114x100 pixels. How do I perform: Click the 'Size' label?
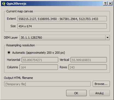coord(13,26)
